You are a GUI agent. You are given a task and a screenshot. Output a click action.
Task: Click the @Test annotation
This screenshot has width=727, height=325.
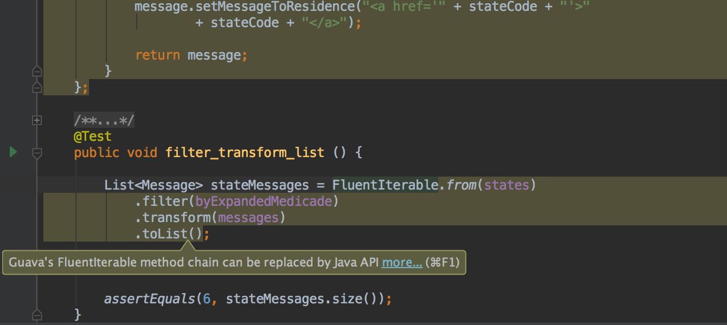tap(93, 136)
